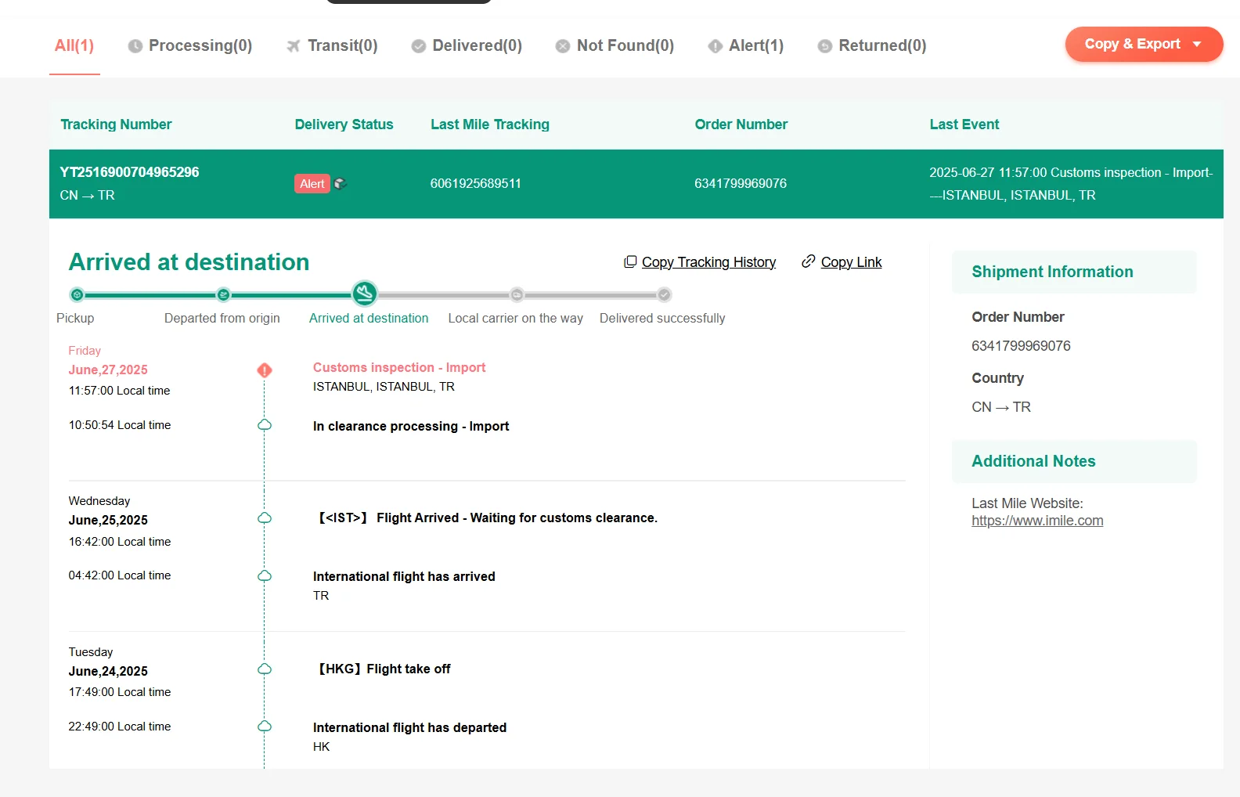Click the timeline node for Flight Arrived event
Image resolution: width=1240 pixels, height=797 pixels.
tap(265, 518)
